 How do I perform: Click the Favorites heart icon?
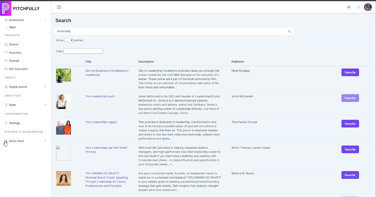tap(6, 53)
